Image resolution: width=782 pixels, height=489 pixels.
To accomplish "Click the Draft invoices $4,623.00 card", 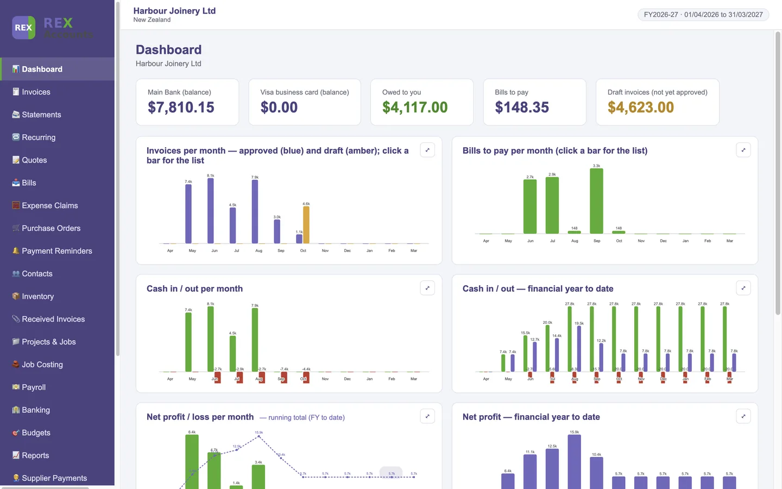I will [x=657, y=102].
